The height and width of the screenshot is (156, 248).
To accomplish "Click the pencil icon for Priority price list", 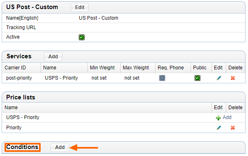I will [x=219, y=128].
